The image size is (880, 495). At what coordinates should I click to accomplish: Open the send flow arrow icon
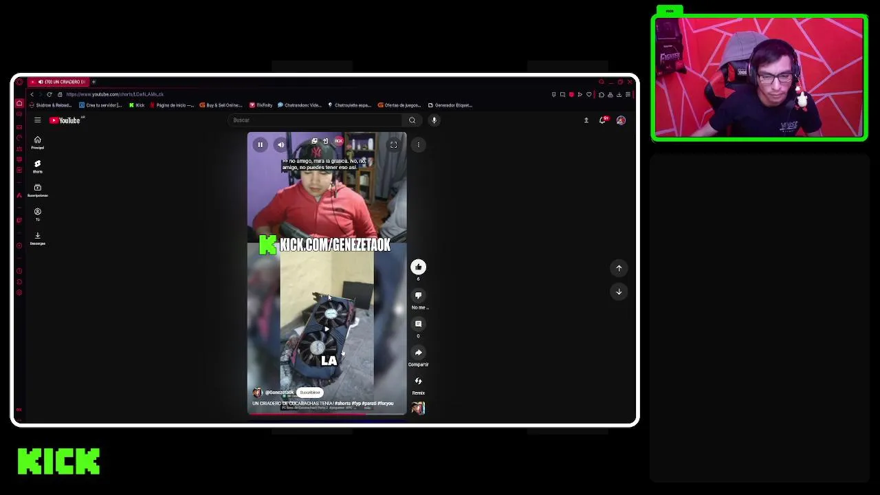pos(580,94)
